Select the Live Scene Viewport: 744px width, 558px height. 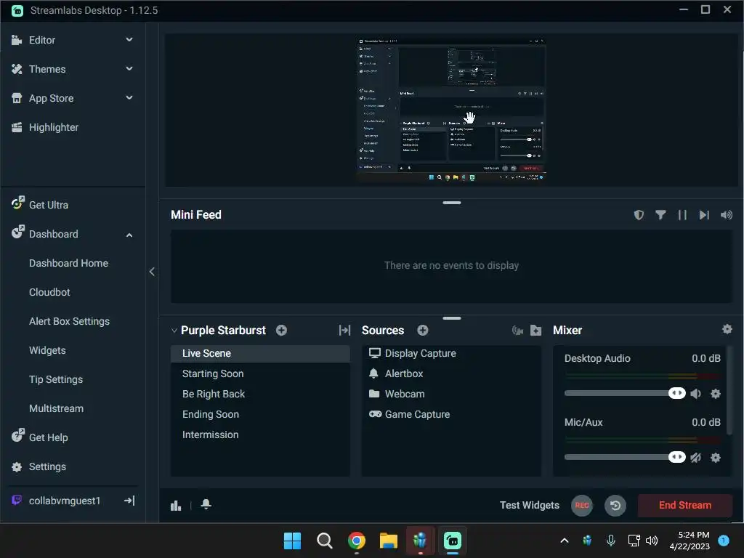point(260,354)
